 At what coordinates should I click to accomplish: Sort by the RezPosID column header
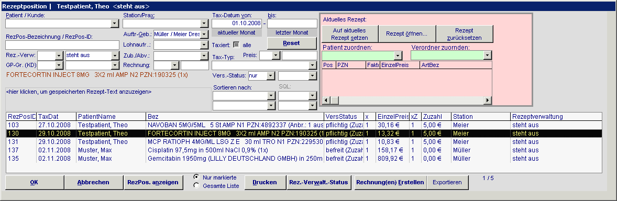click(21, 116)
